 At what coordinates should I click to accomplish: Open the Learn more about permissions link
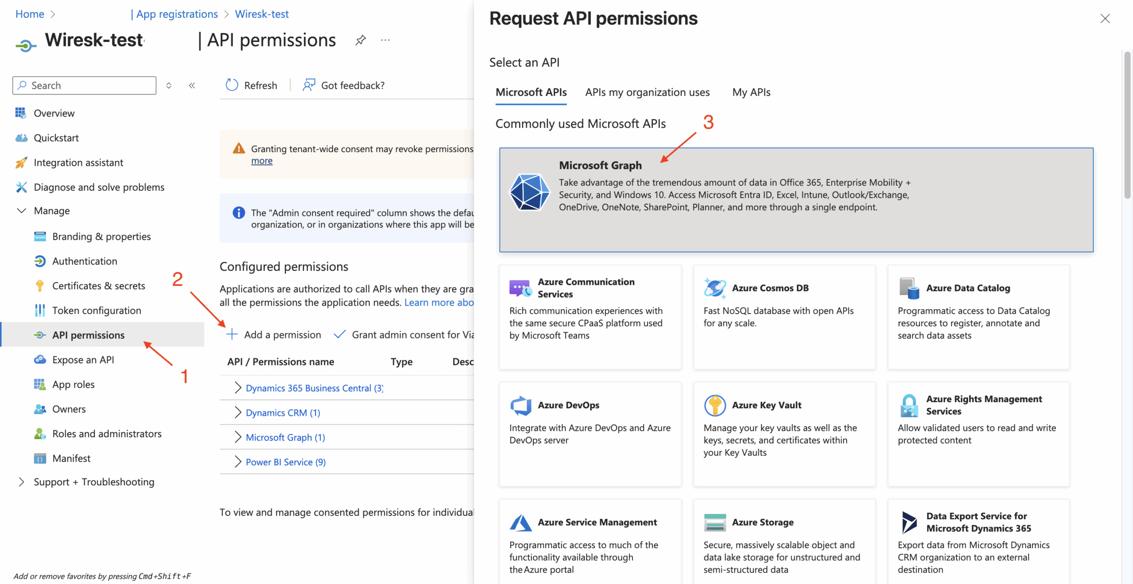click(x=439, y=302)
